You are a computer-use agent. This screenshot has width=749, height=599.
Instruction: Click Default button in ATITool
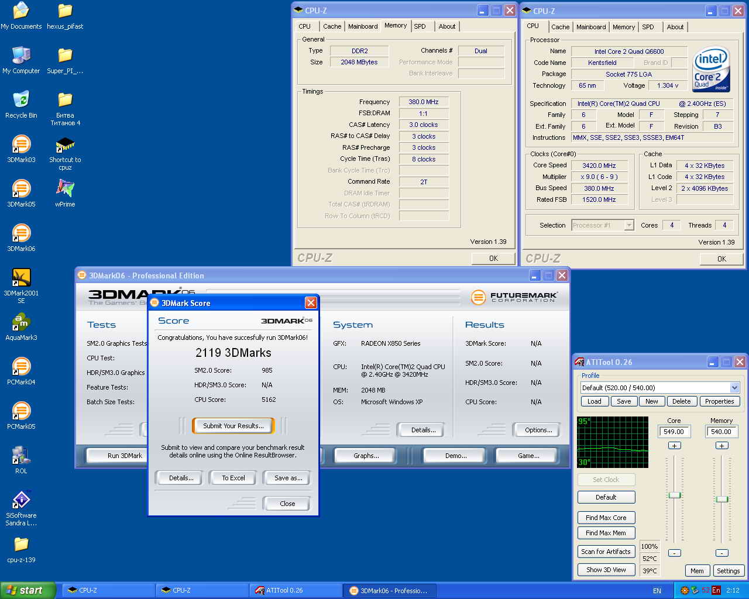[606, 497]
